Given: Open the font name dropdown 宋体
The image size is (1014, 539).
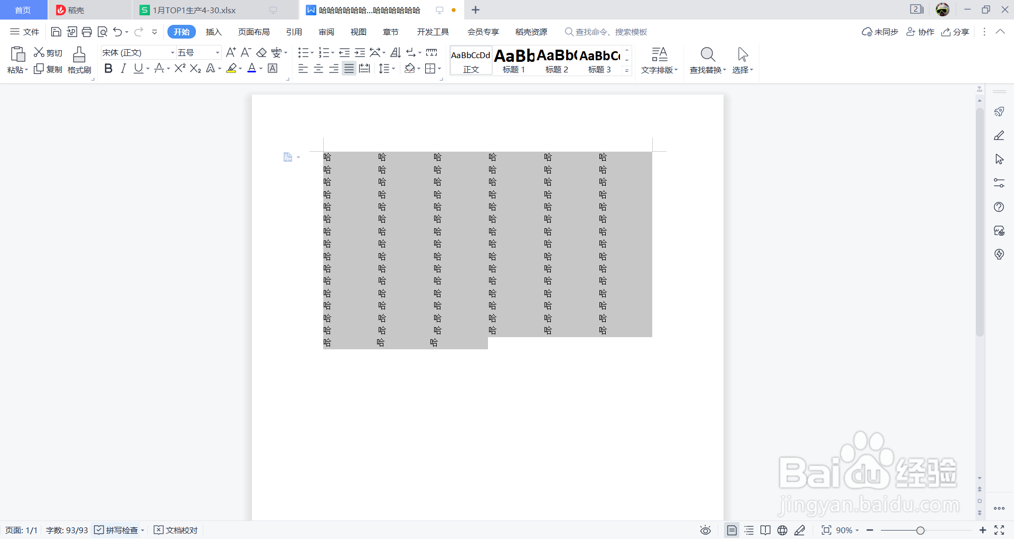Looking at the screenshot, I should pos(172,53).
